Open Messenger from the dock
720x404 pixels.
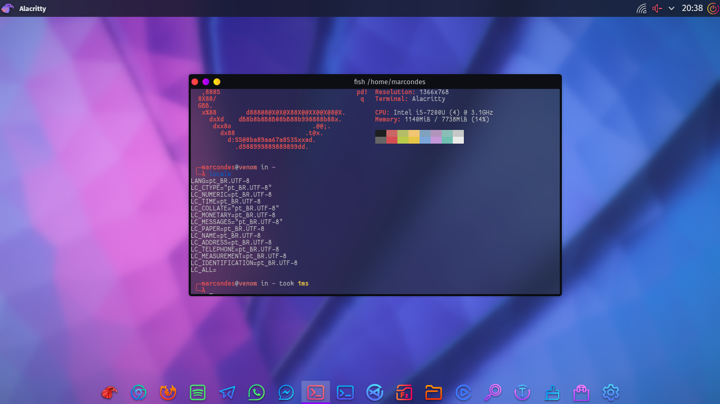click(x=286, y=392)
